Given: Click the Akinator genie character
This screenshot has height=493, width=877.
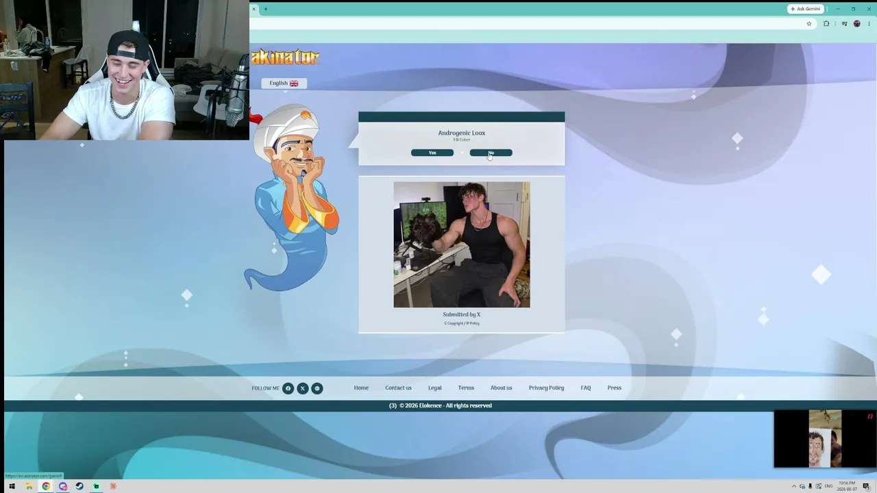Looking at the screenshot, I should [292, 199].
